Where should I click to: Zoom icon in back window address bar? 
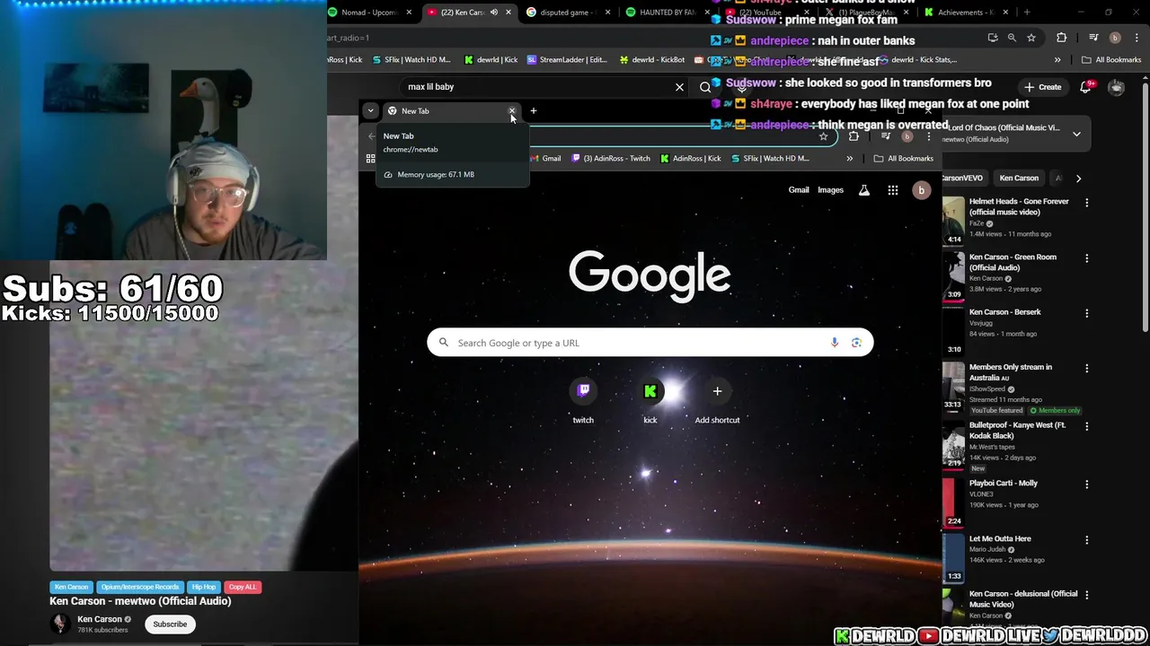[x=1012, y=38]
